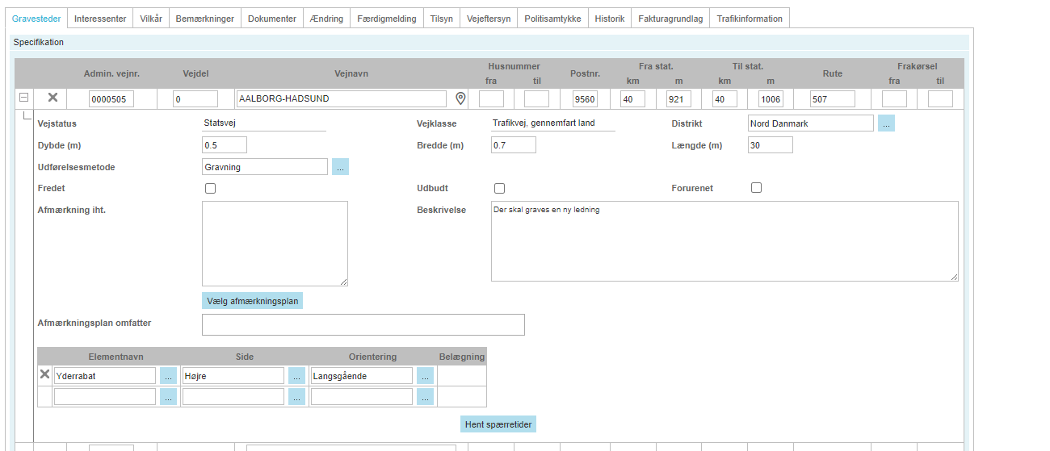Click into the Beskrivelse text area
The width and height of the screenshot is (1050, 451).
tap(724, 241)
